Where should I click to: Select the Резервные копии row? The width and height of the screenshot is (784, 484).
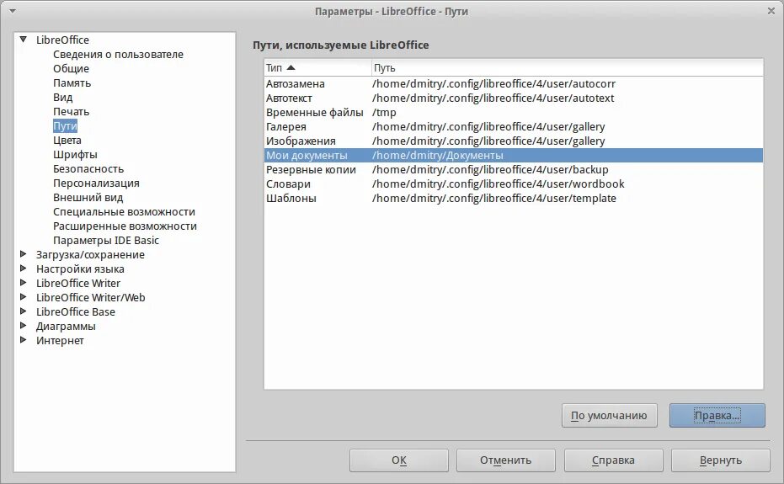tap(514, 169)
